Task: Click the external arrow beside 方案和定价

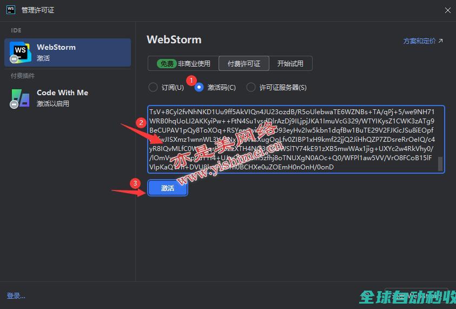Action: tap(440, 41)
